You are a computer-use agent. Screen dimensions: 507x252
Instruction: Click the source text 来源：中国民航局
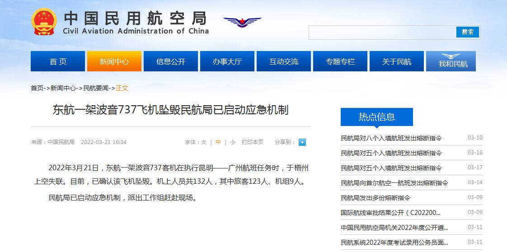[53, 142]
